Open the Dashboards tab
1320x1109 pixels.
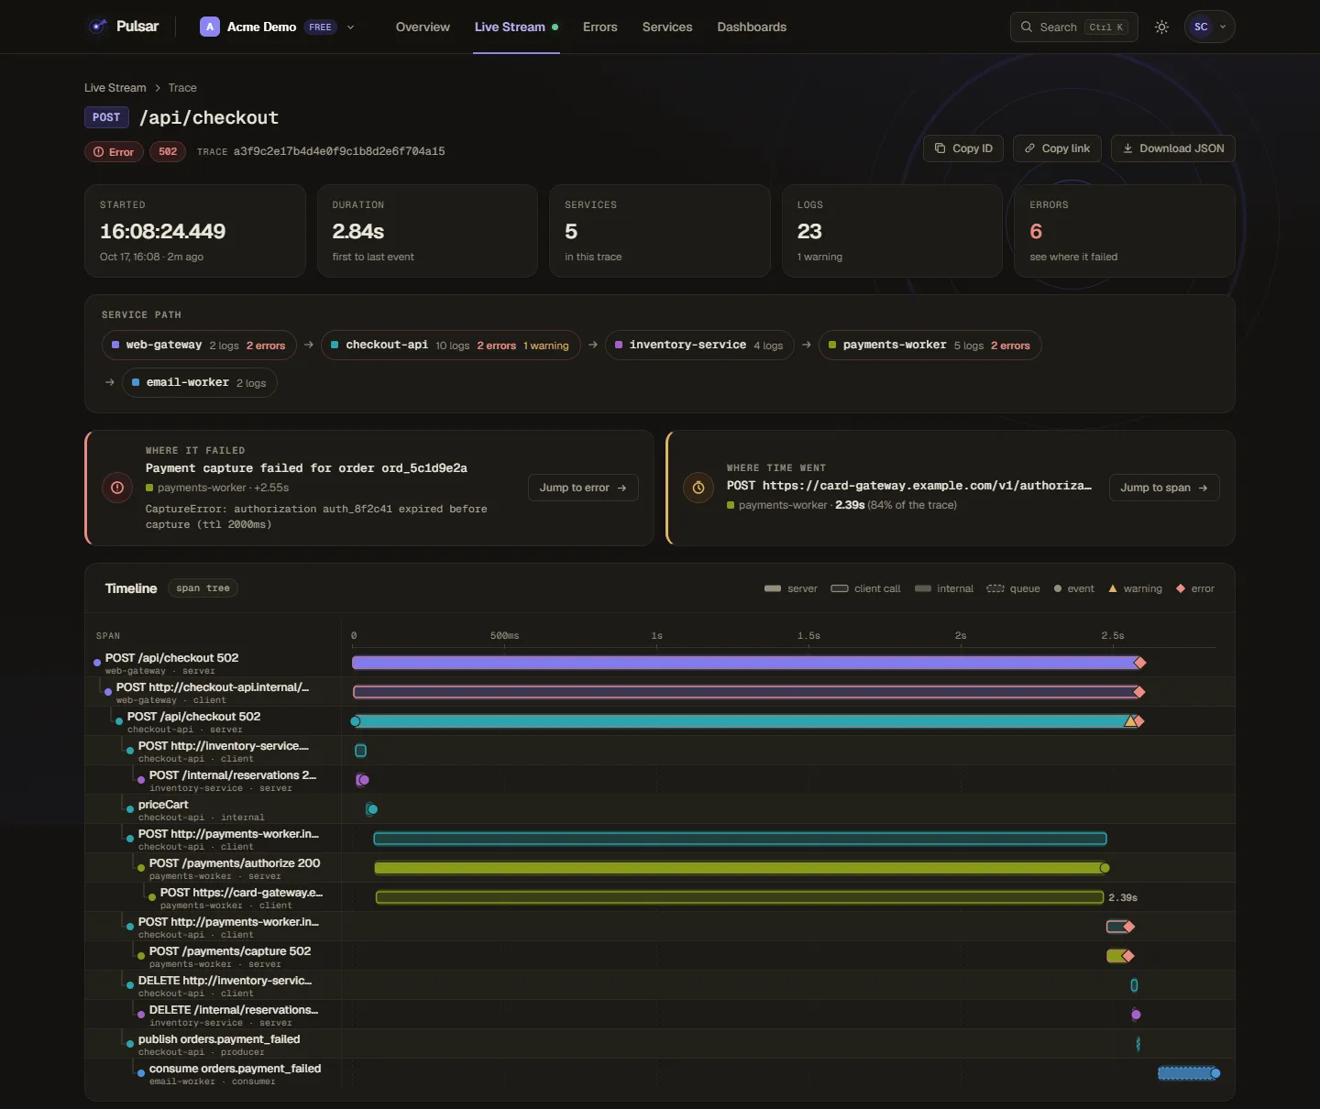pos(752,27)
